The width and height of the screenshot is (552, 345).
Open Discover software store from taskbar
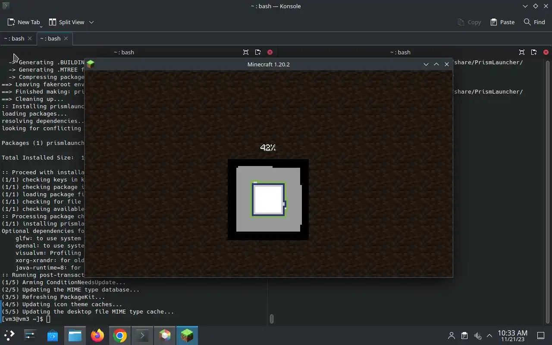point(53,336)
